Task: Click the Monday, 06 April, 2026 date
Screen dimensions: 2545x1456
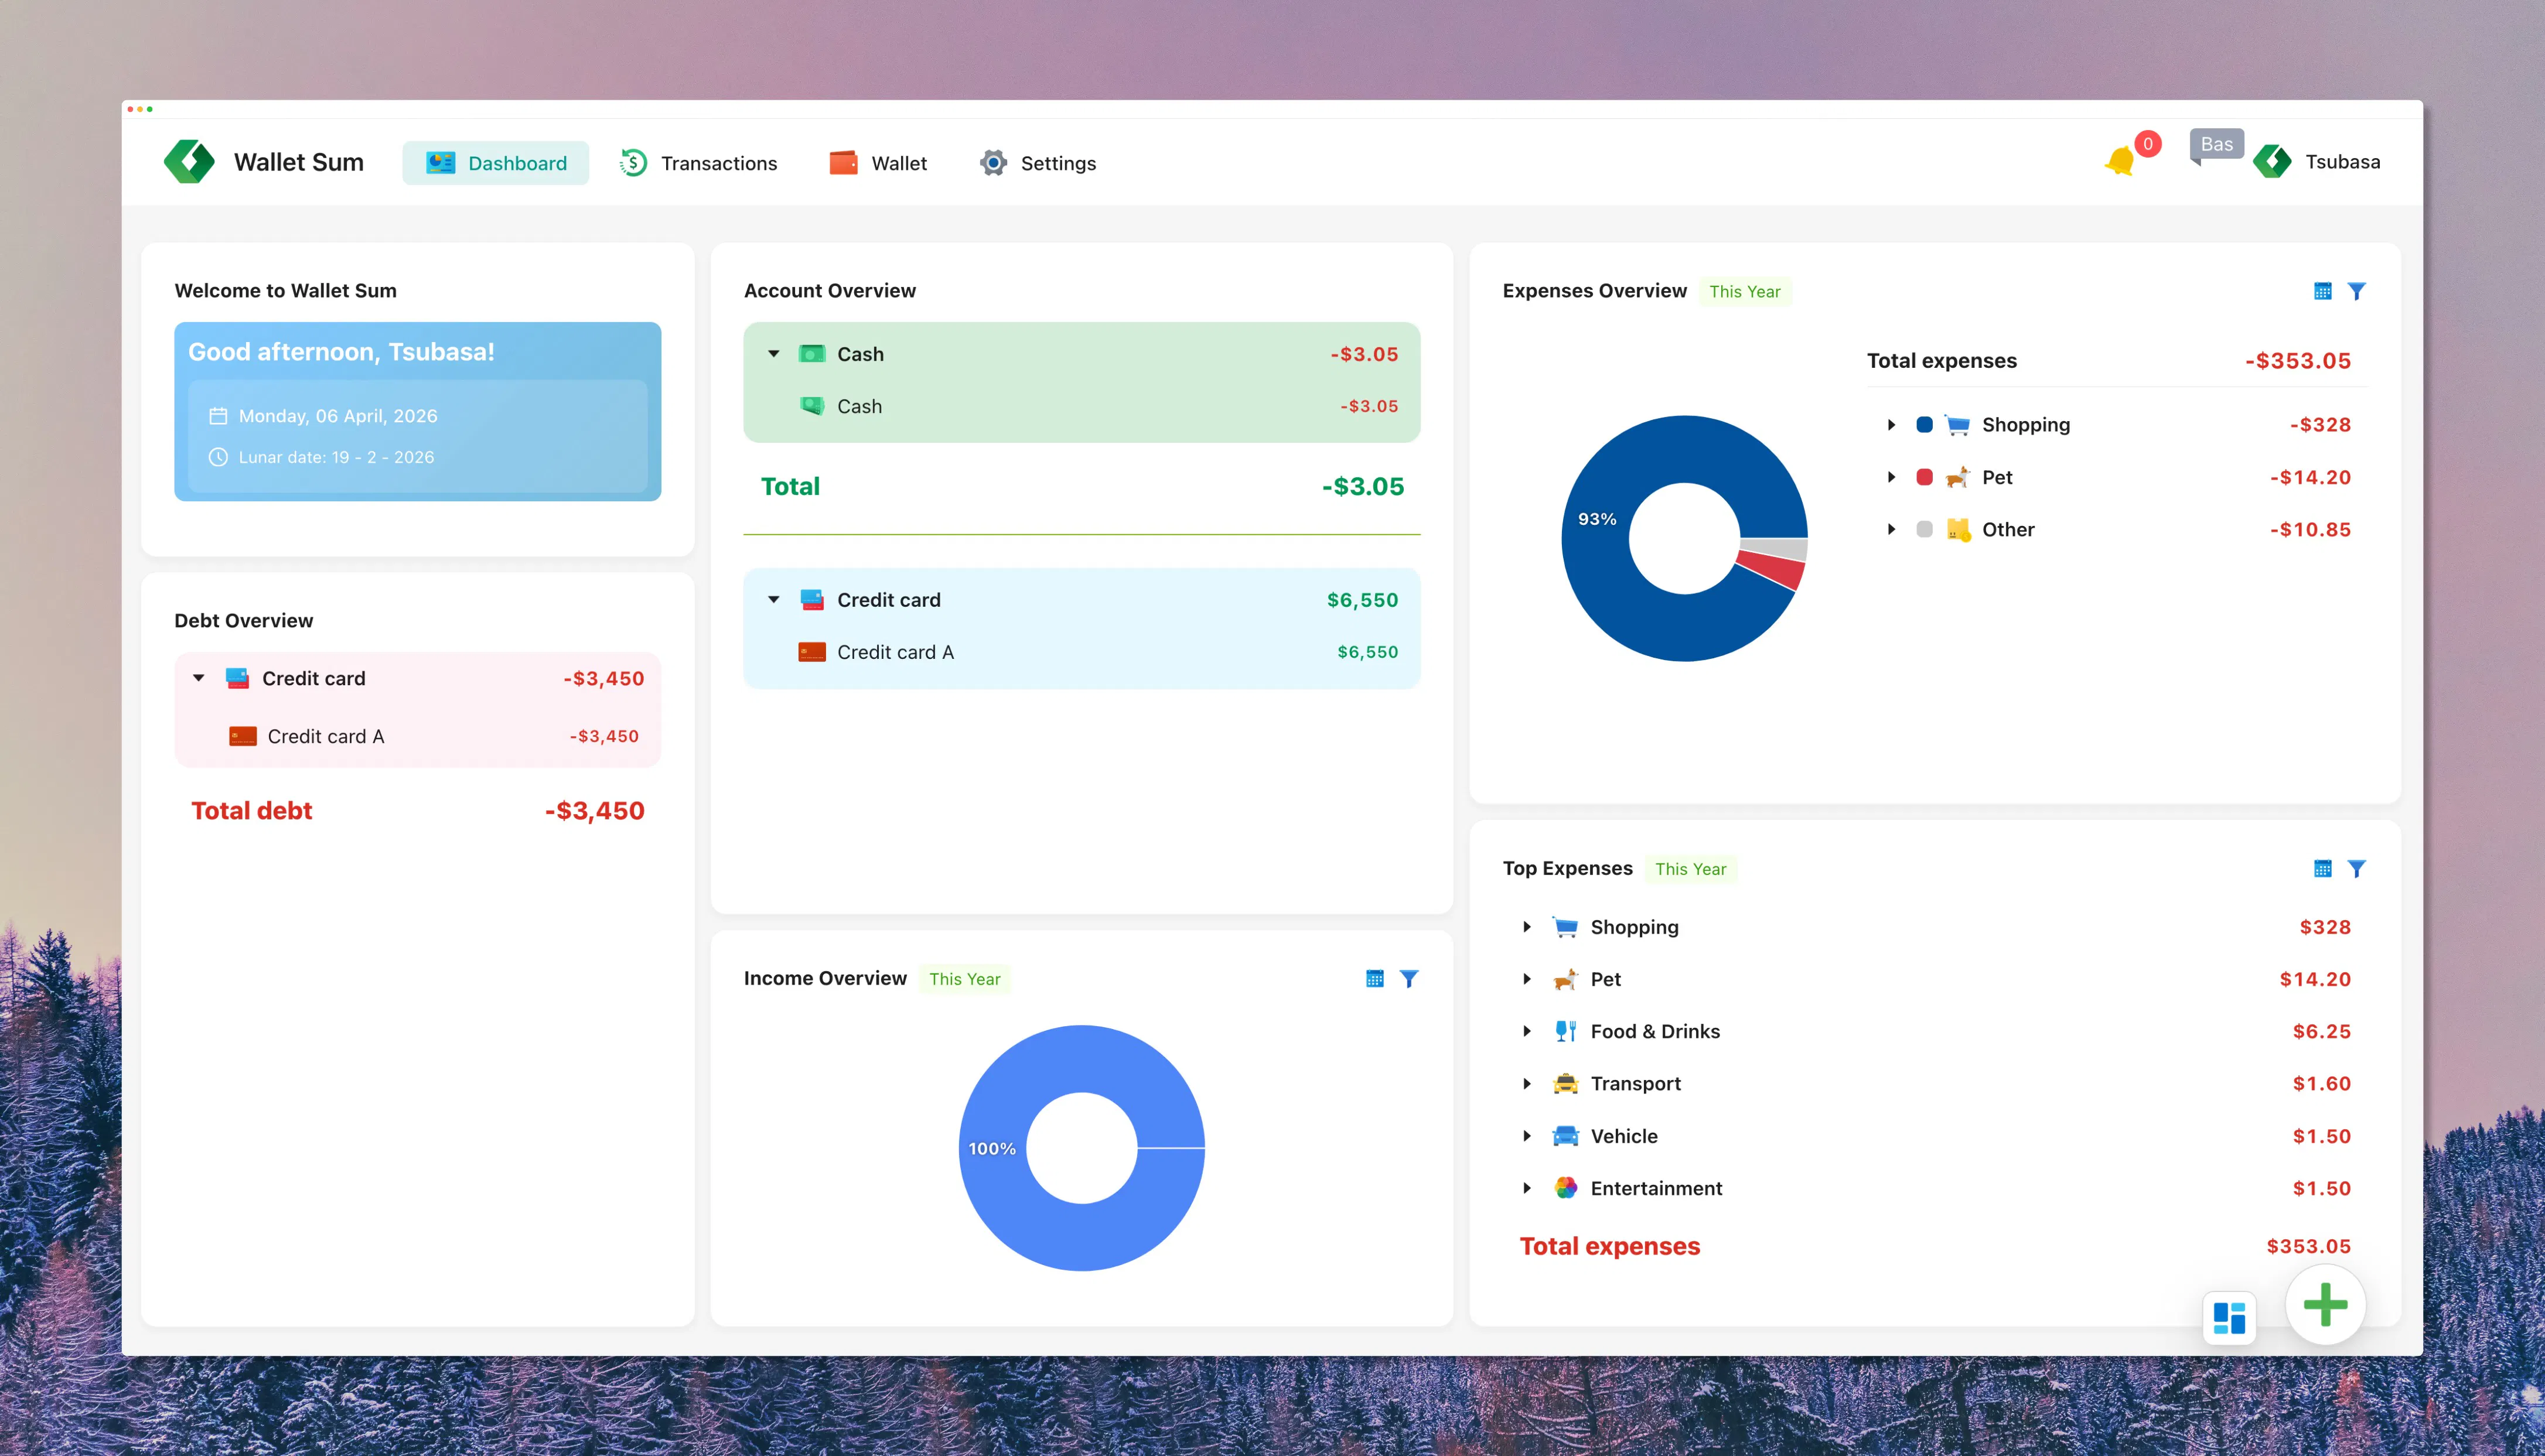Action: [x=338, y=416]
